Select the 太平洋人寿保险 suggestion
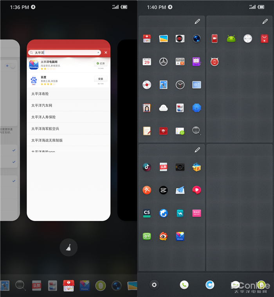Image resolution: width=274 pixels, height=297 pixels. pos(68,117)
